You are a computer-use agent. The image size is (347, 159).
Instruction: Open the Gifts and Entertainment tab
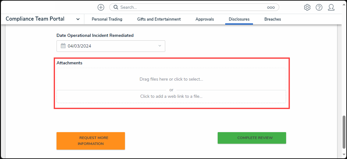point(159,19)
